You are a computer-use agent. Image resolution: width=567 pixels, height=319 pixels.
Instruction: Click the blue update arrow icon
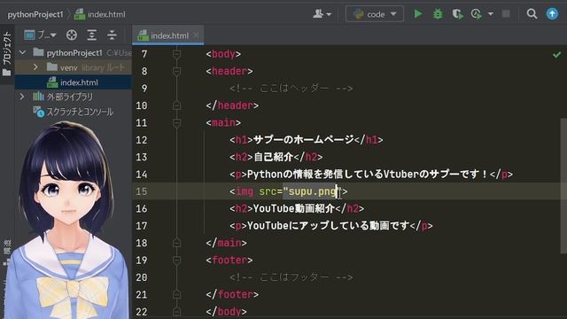pos(552,14)
